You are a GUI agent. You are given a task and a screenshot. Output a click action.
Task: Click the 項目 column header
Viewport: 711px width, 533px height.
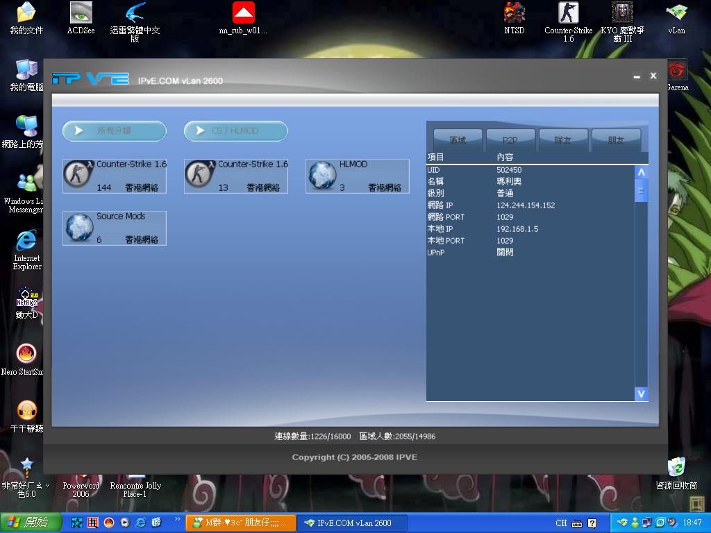(436, 158)
